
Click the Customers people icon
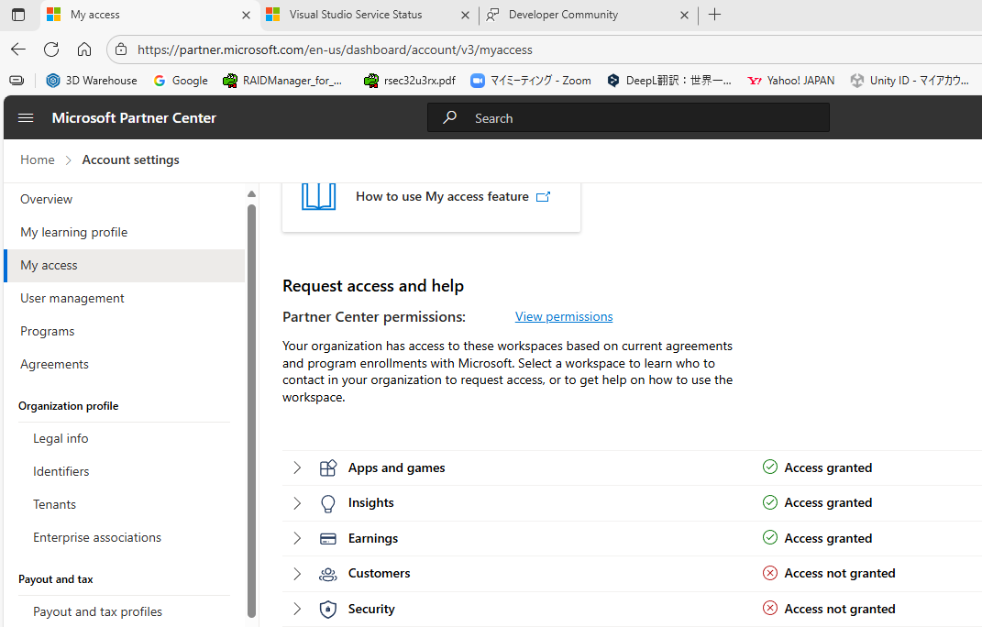pyautogui.click(x=327, y=573)
